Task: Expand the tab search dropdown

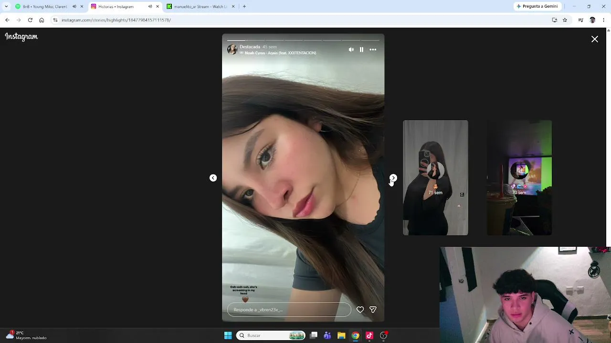Action: (x=6, y=7)
